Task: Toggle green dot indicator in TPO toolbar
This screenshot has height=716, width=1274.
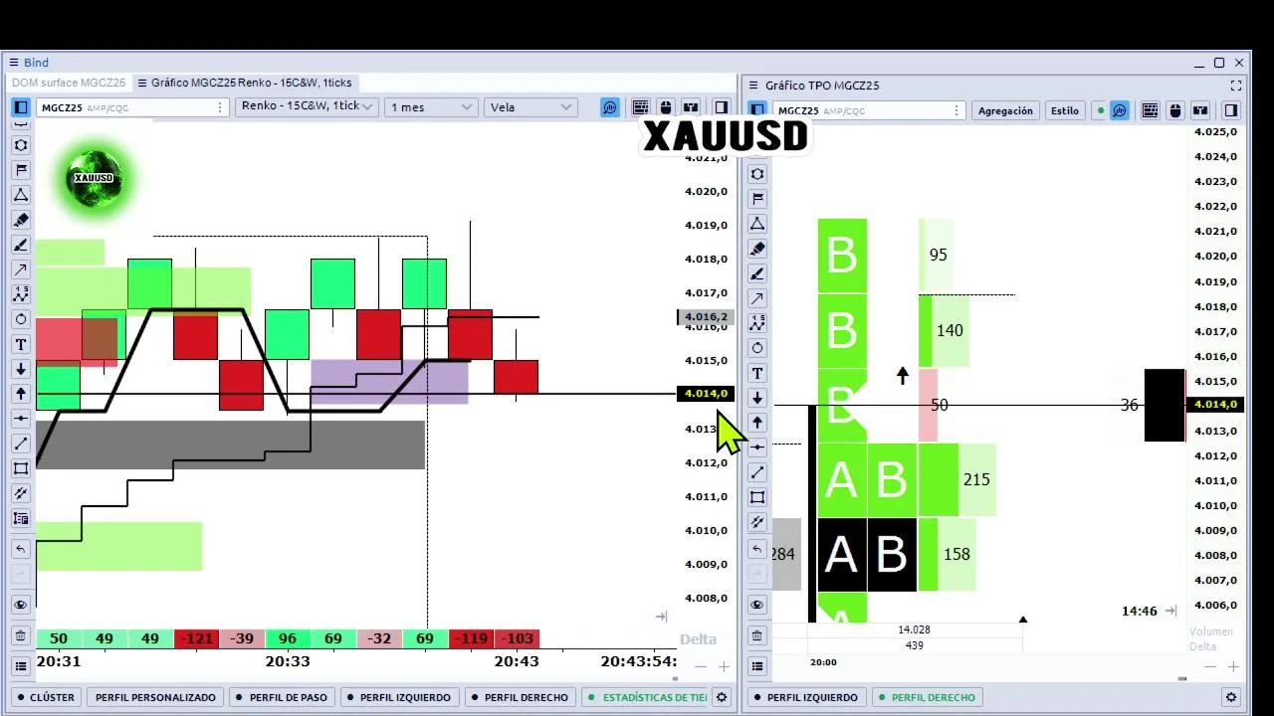Action: pyautogui.click(x=1100, y=110)
